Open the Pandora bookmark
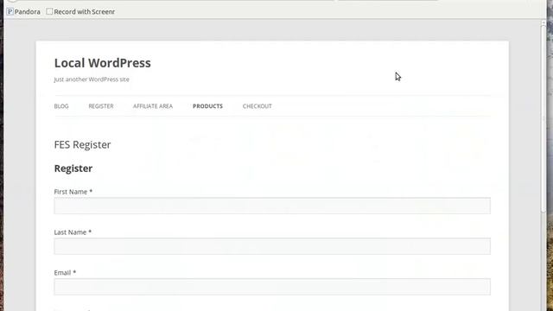 (x=23, y=11)
